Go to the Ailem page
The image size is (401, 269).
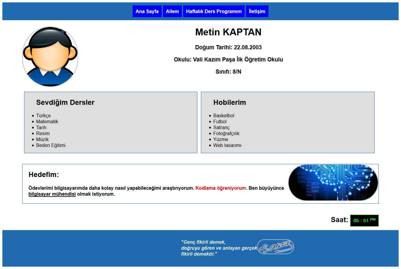[x=172, y=11]
